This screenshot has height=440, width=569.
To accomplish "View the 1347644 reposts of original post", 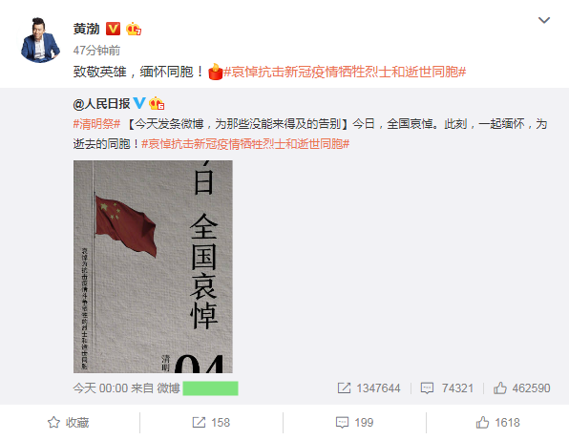I will pos(369,388).
